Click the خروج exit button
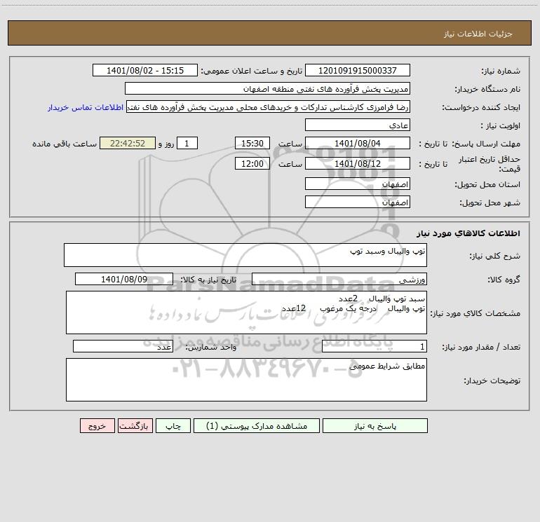The image size is (540, 522). [x=97, y=425]
